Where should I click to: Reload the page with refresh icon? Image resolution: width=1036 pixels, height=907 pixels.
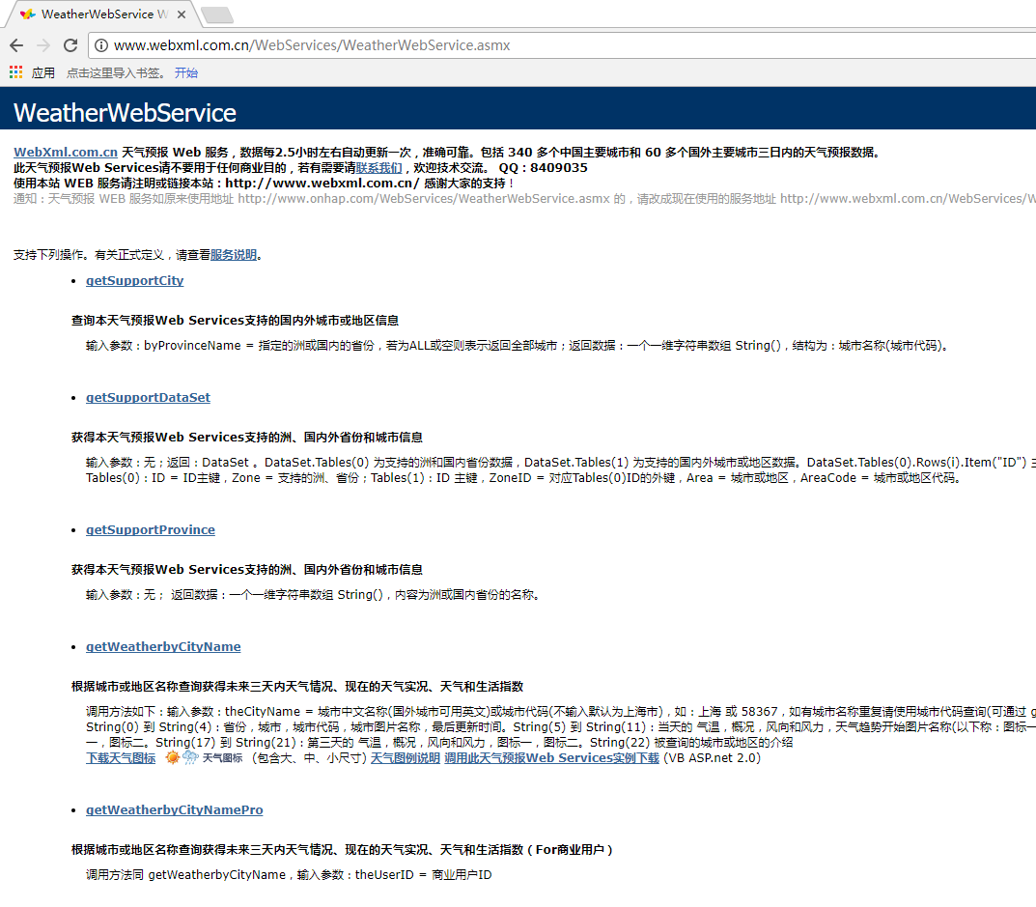[x=70, y=45]
